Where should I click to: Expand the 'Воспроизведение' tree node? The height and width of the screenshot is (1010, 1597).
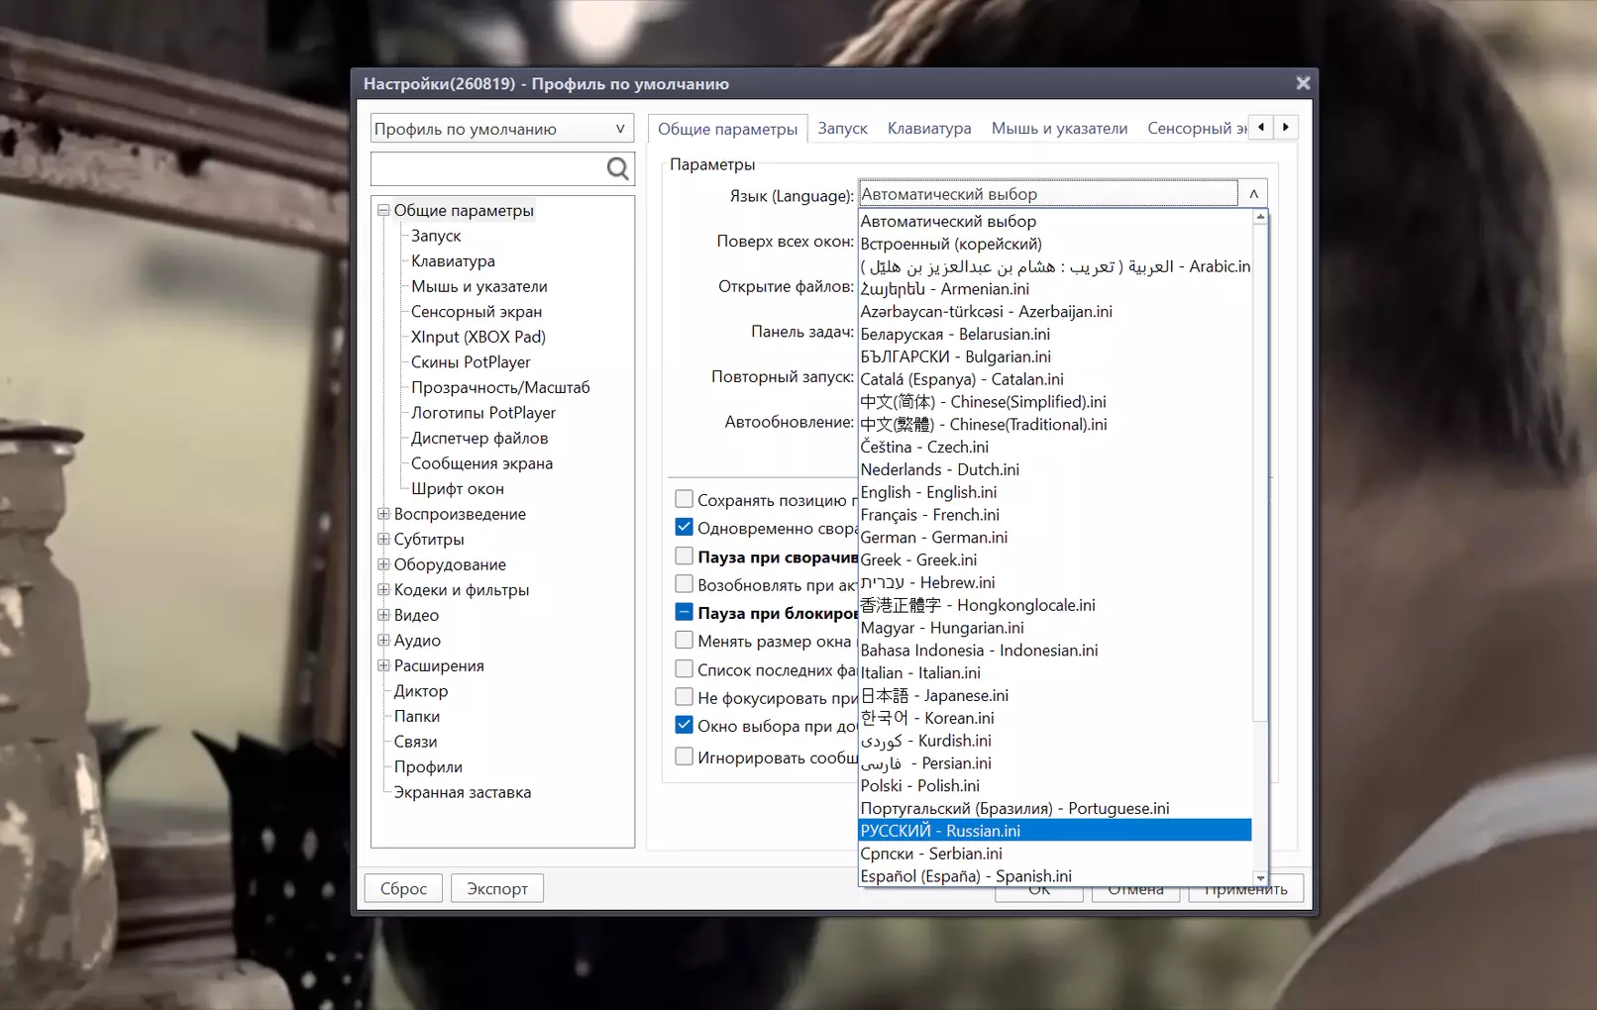coord(383,514)
